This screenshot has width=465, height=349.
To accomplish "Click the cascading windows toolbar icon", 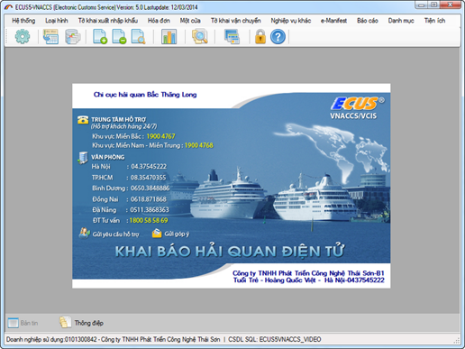I will [x=232, y=37].
